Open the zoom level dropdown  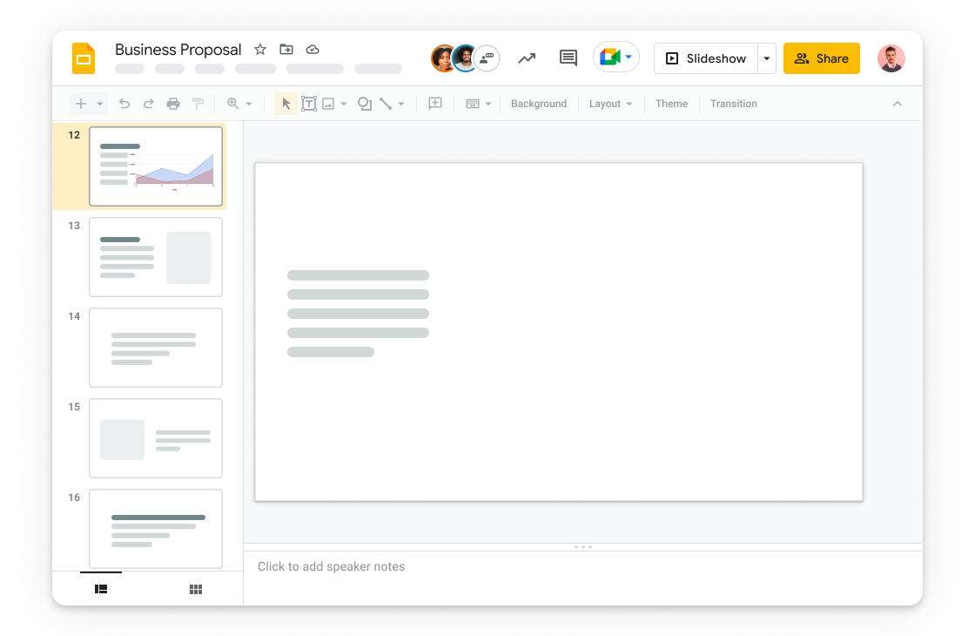[248, 104]
